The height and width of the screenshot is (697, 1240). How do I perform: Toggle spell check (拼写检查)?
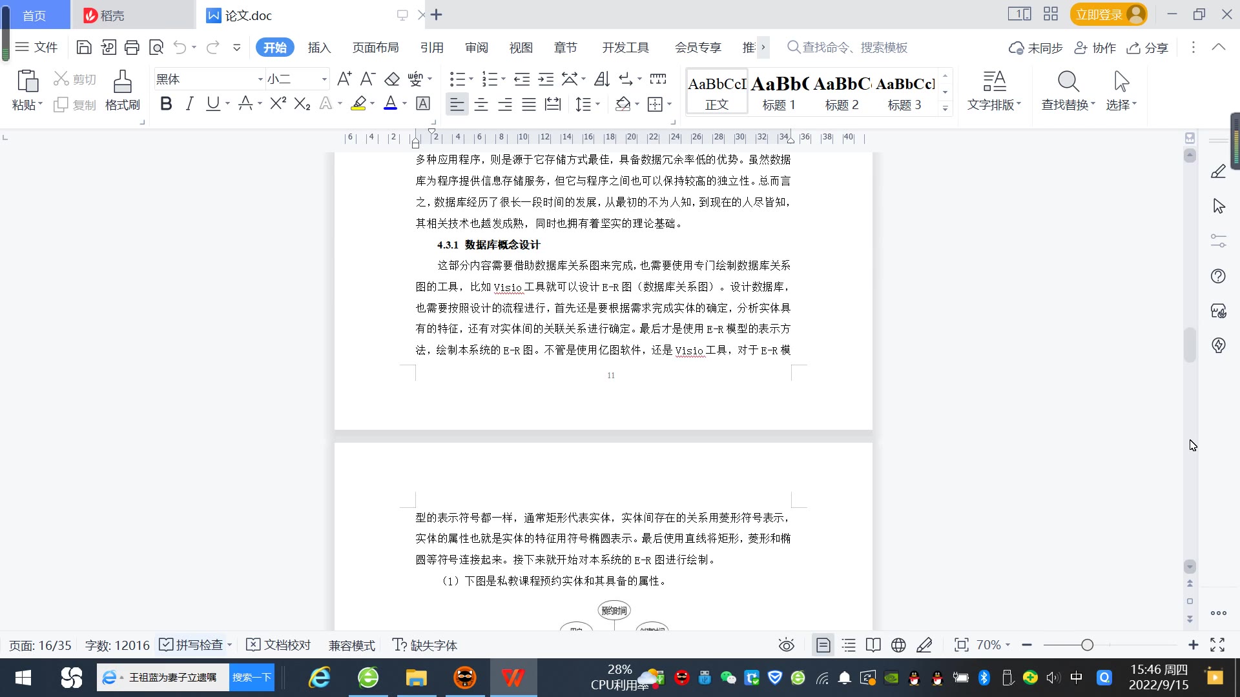click(192, 645)
